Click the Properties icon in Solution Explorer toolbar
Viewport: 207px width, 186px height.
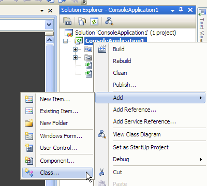(67, 21)
